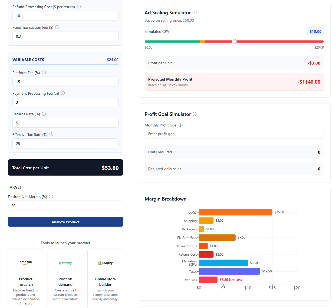332x308 pixels.
Task: Click the Fixed Transaction Fee info icon
Action: pos(57,27)
